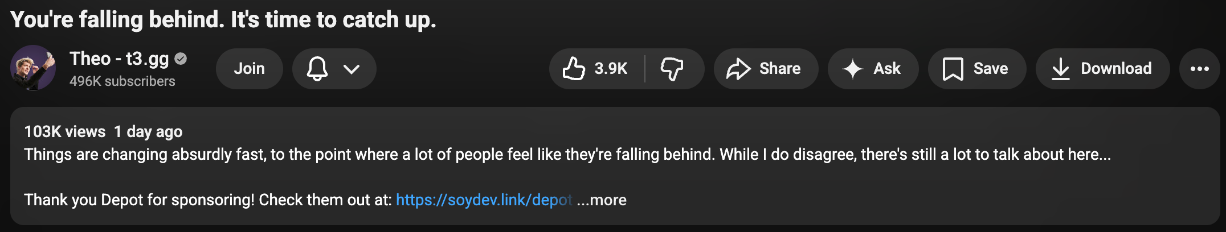This screenshot has height=232, width=1226.
Task: Click the Download arrow icon
Action: pyautogui.click(x=1060, y=69)
